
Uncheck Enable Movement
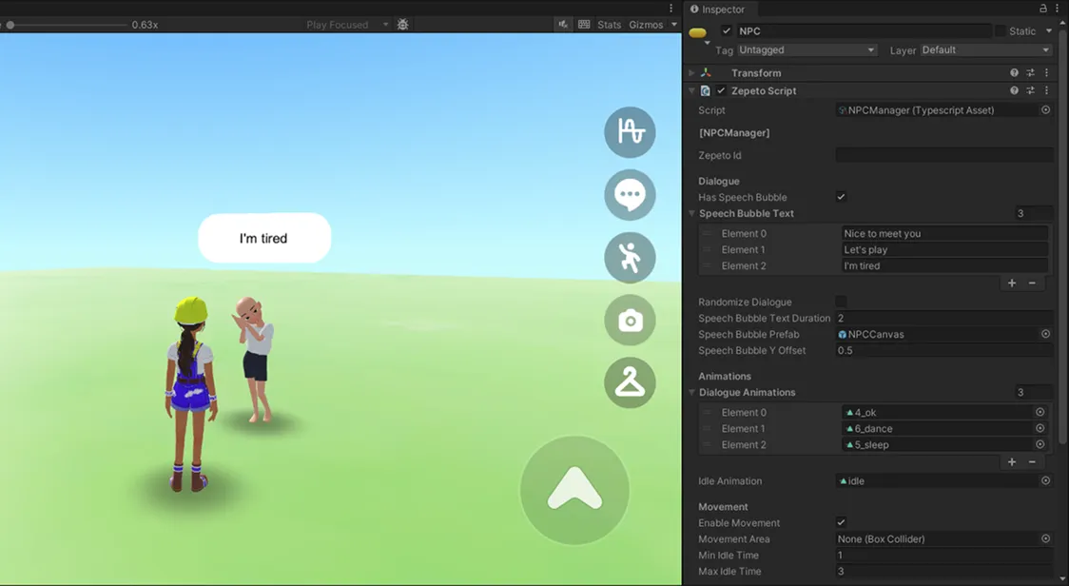pyautogui.click(x=842, y=522)
